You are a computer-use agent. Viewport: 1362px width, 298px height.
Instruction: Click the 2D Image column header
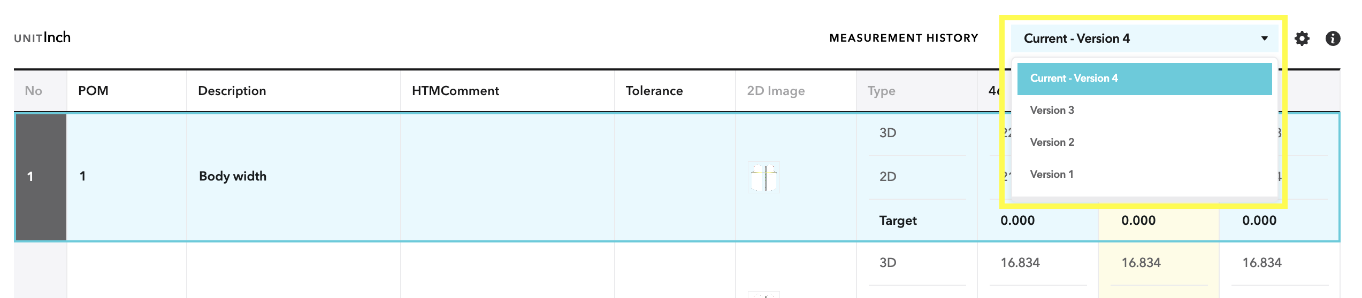pos(776,91)
